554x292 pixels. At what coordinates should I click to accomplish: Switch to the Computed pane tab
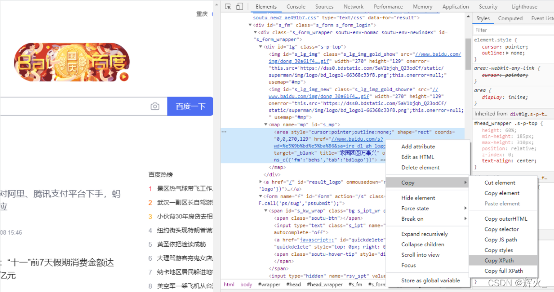(x=510, y=18)
